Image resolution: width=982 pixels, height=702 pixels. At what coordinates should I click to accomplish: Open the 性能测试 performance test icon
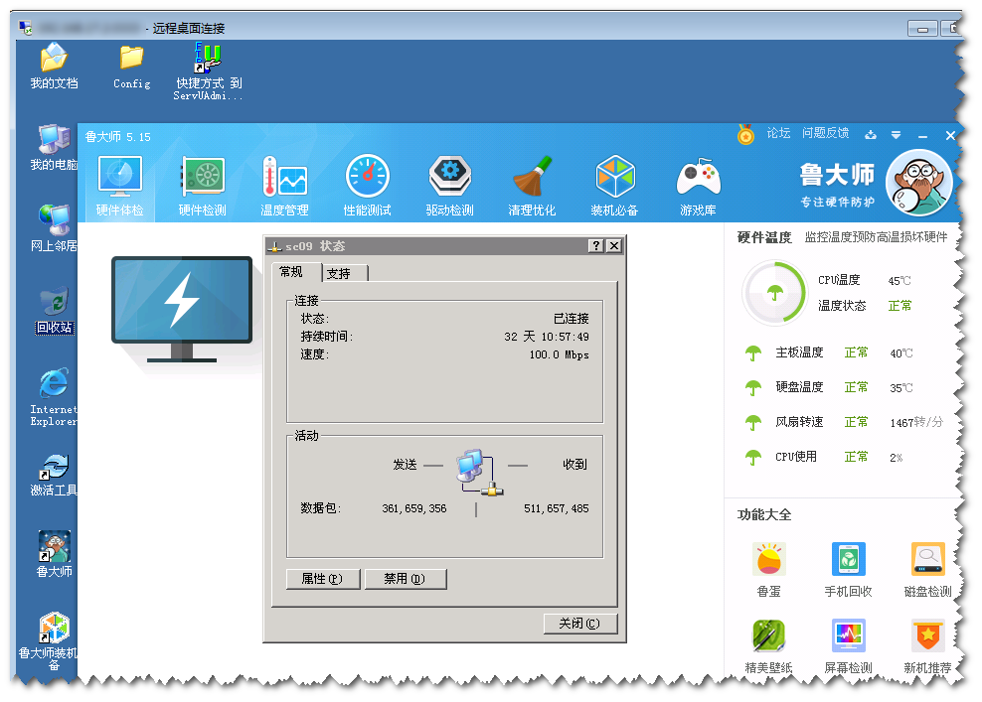coord(368,180)
